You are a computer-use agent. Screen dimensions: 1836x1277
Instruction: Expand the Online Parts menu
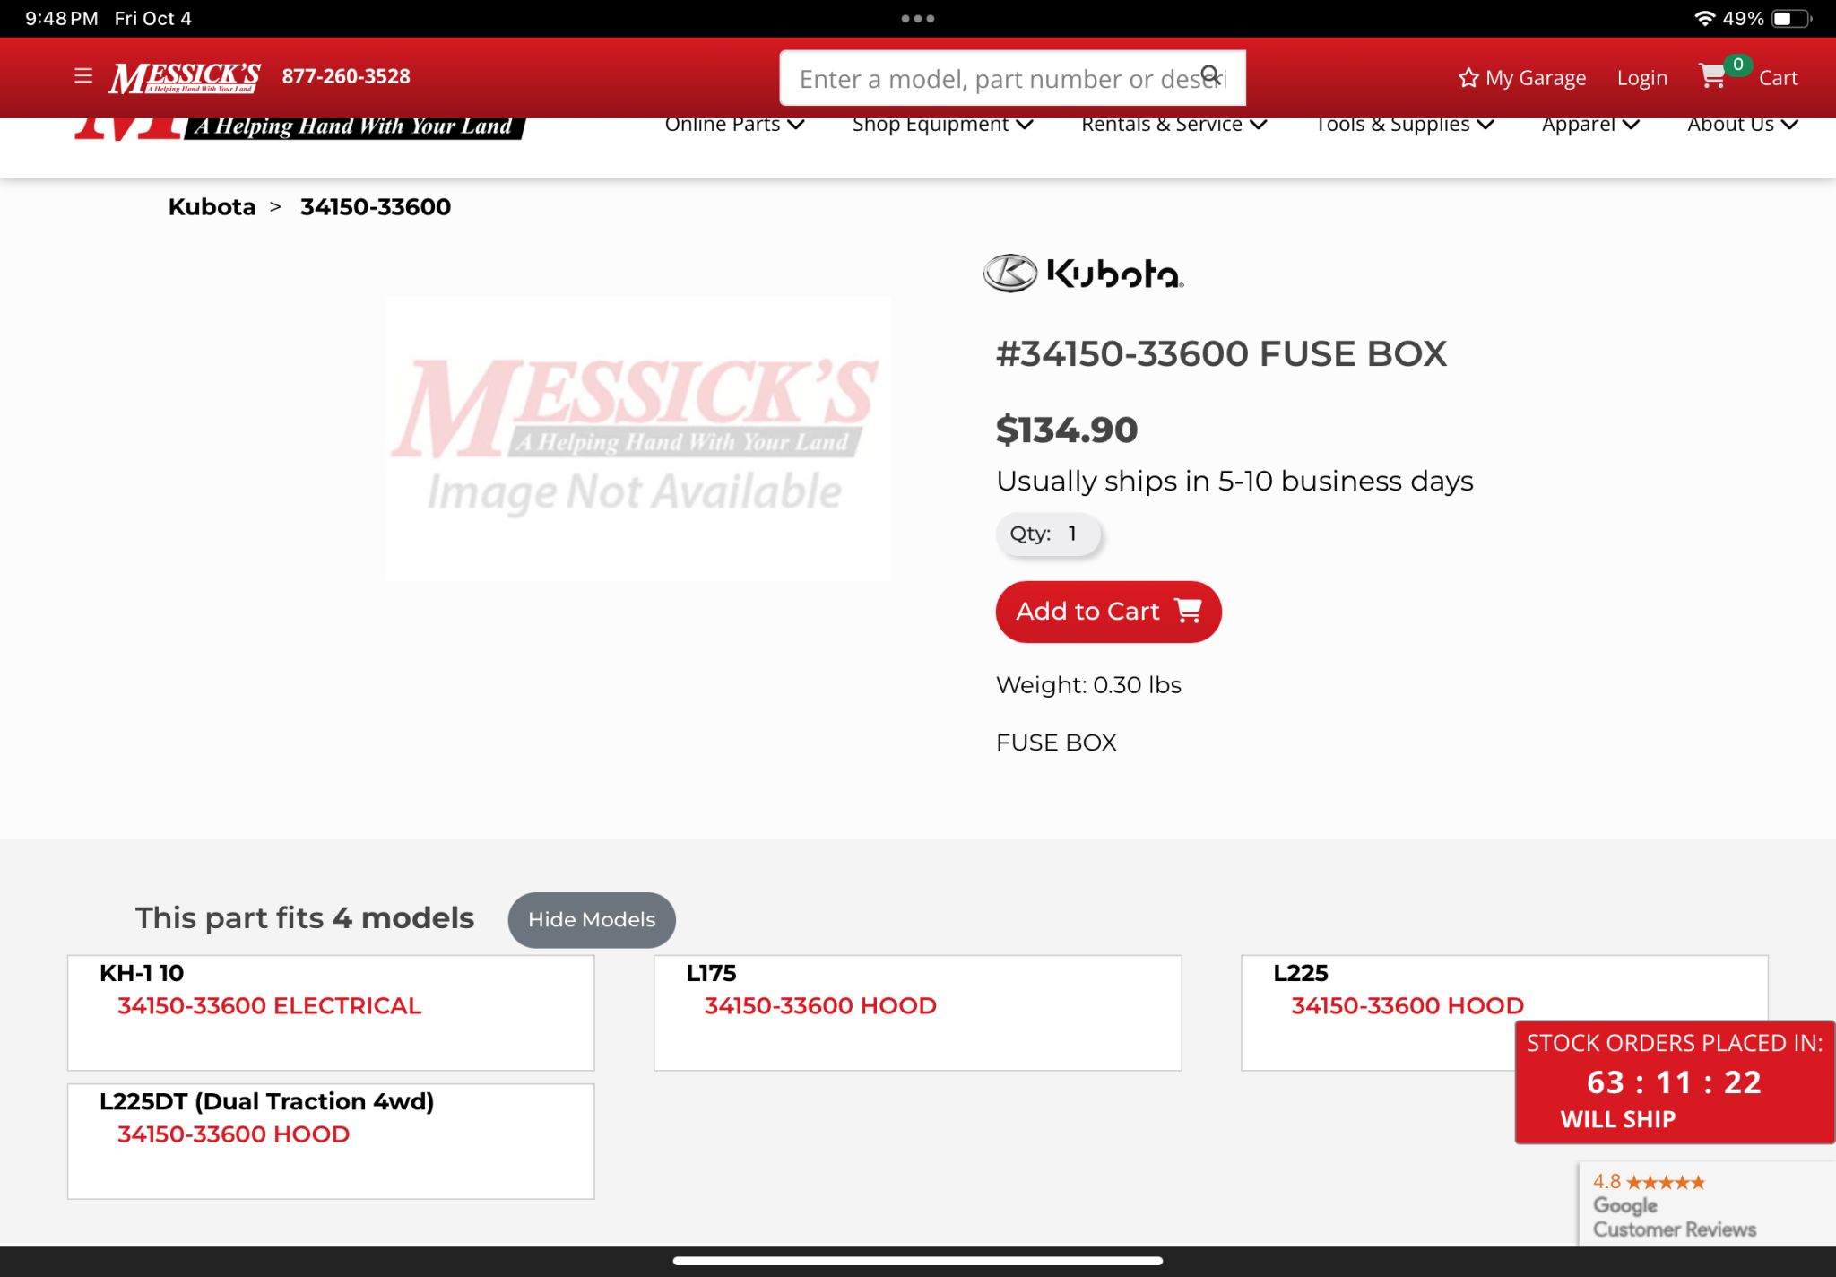point(734,125)
